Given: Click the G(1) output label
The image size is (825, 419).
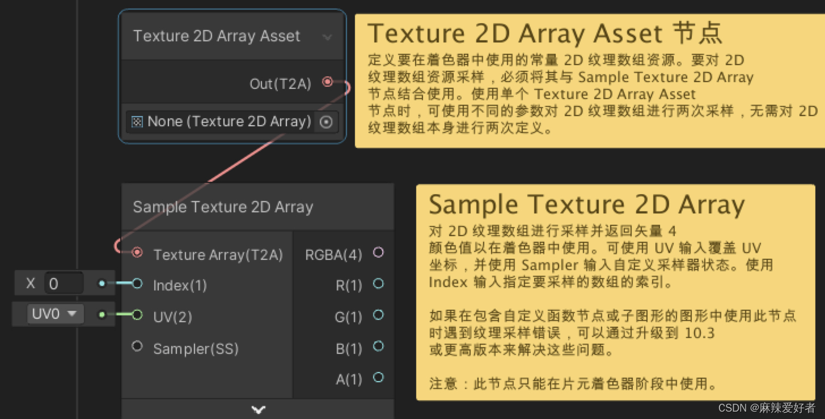Looking at the screenshot, I should [348, 318].
